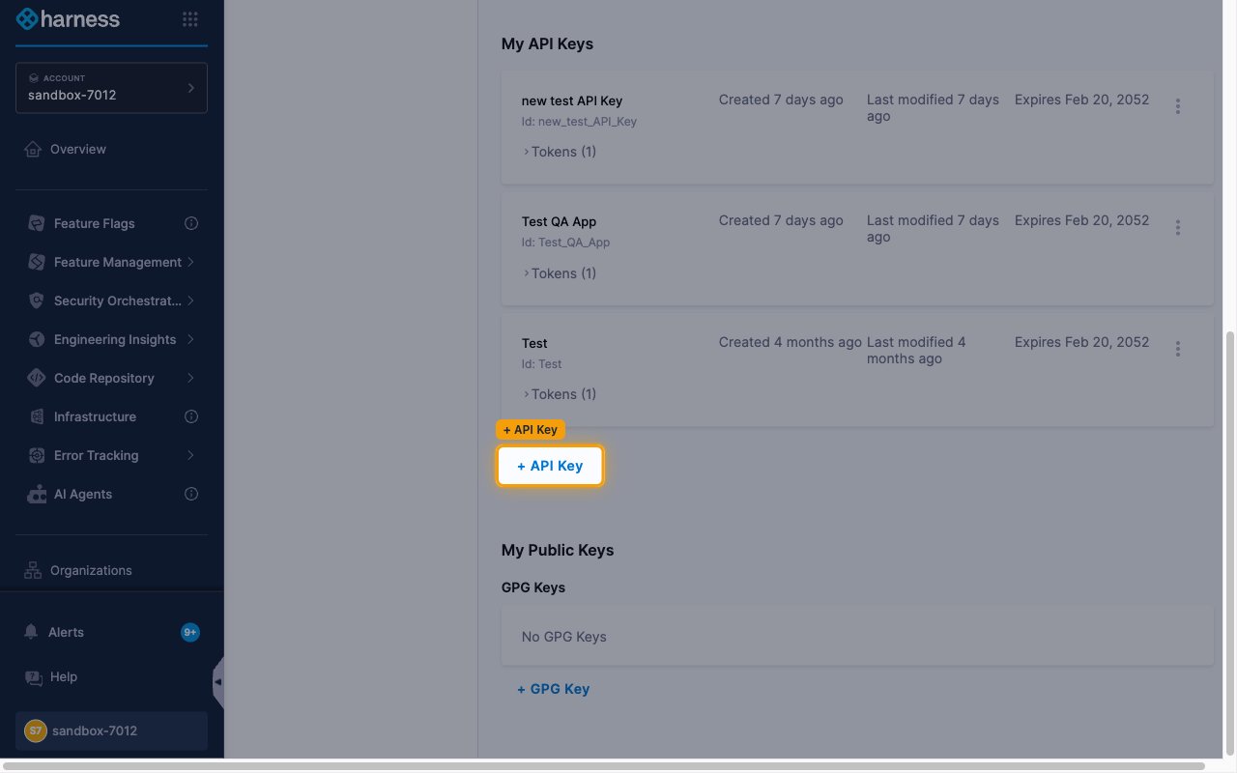The image size is (1237, 773).
Task: Click the Id: new_test_API_Key text
Action: click(x=579, y=122)
